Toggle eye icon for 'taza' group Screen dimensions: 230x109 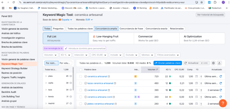[x=71, y=90]
